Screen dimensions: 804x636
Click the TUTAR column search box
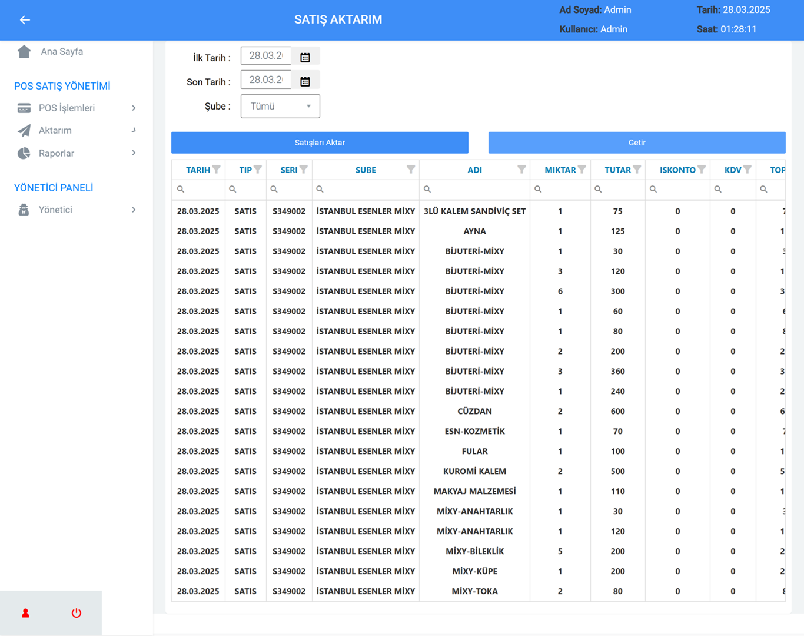617,190
